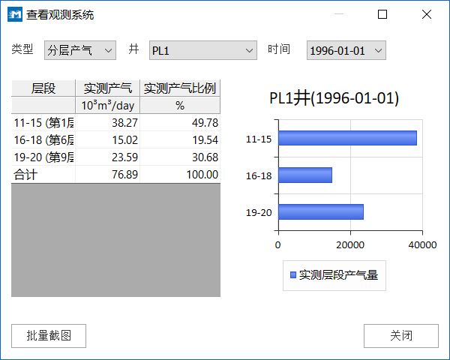The width and height of the screenshot is (450, 360).
Task: Click the 11-15 bar in chart
Action: 346,138
